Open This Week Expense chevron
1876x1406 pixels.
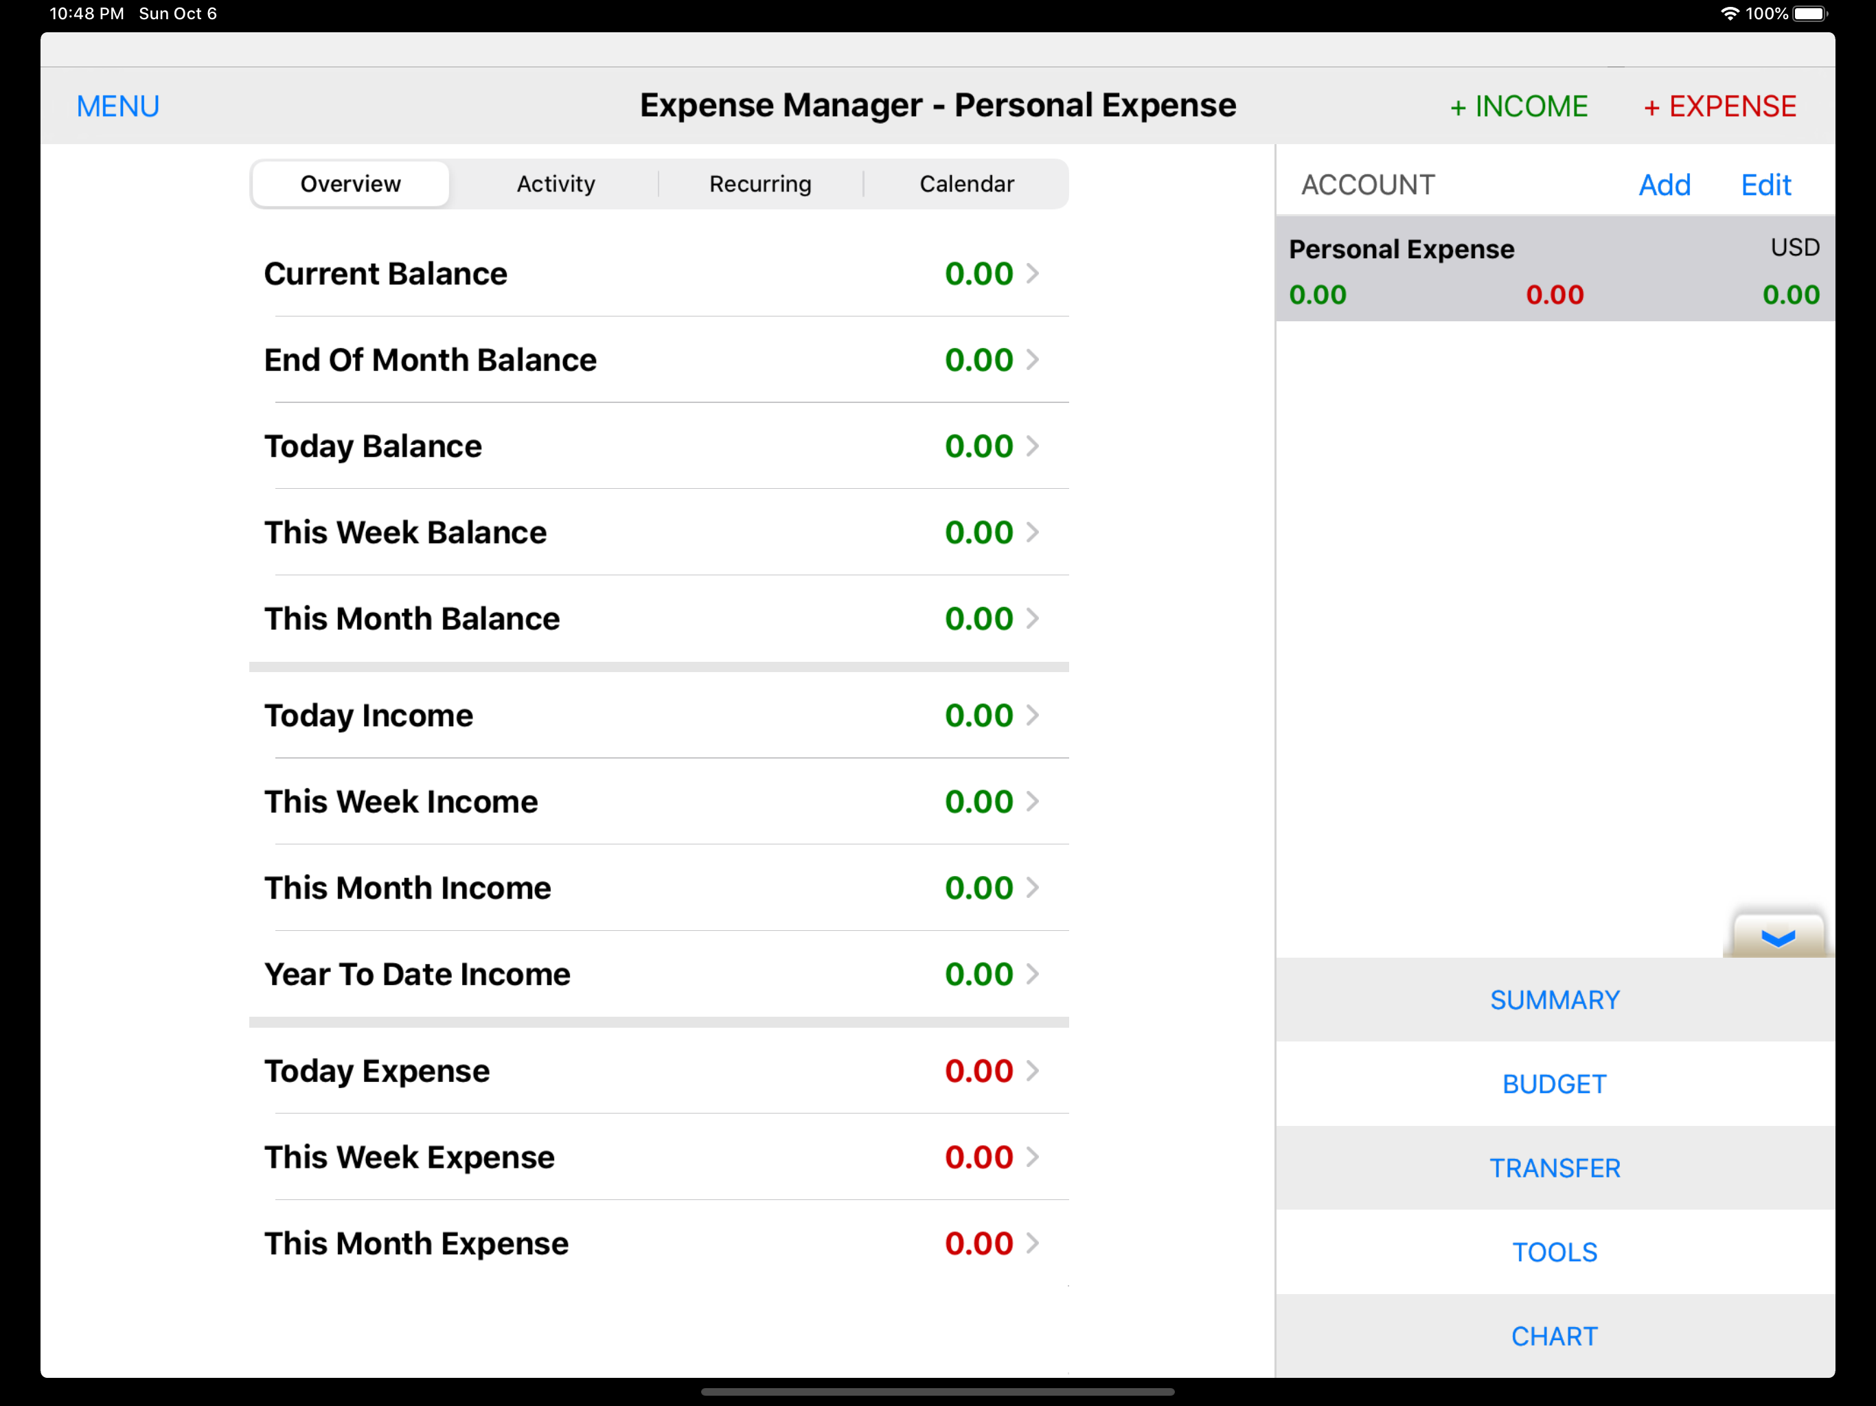[x=1032, y=1157]
